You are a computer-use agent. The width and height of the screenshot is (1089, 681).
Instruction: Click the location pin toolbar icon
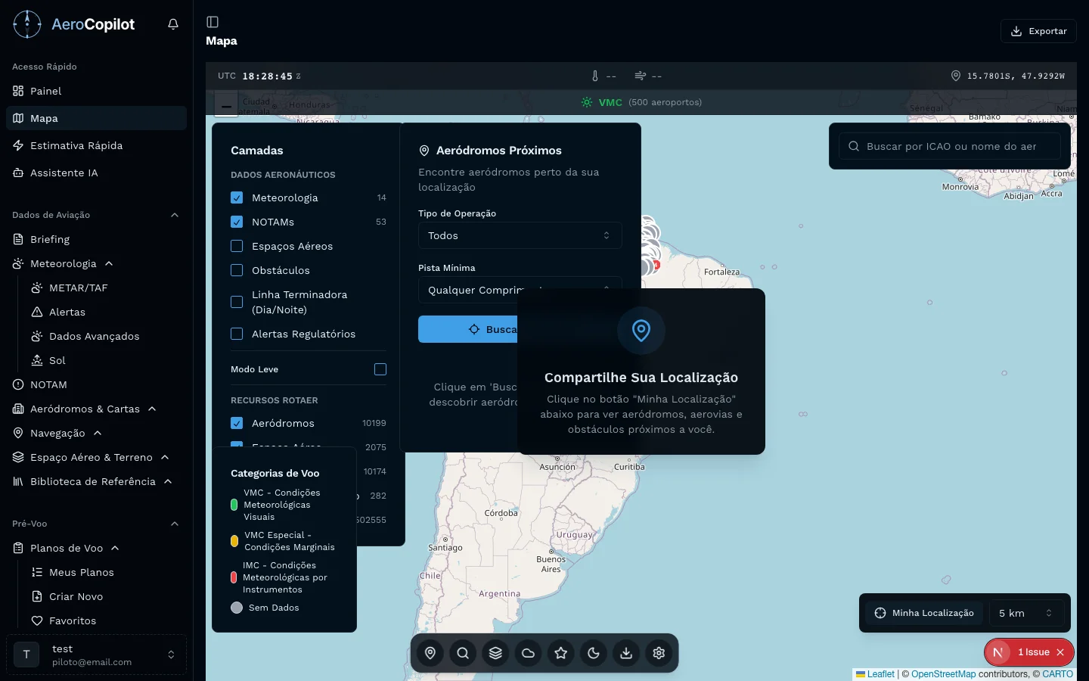pyautogui.click(x=430, y=653)
